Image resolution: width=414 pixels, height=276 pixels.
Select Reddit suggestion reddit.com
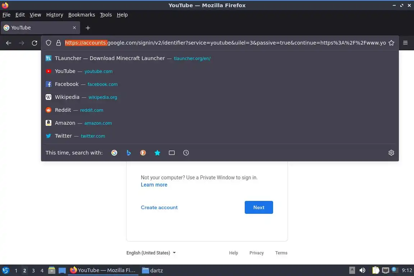pyautogui.click(x=220, y=110)
